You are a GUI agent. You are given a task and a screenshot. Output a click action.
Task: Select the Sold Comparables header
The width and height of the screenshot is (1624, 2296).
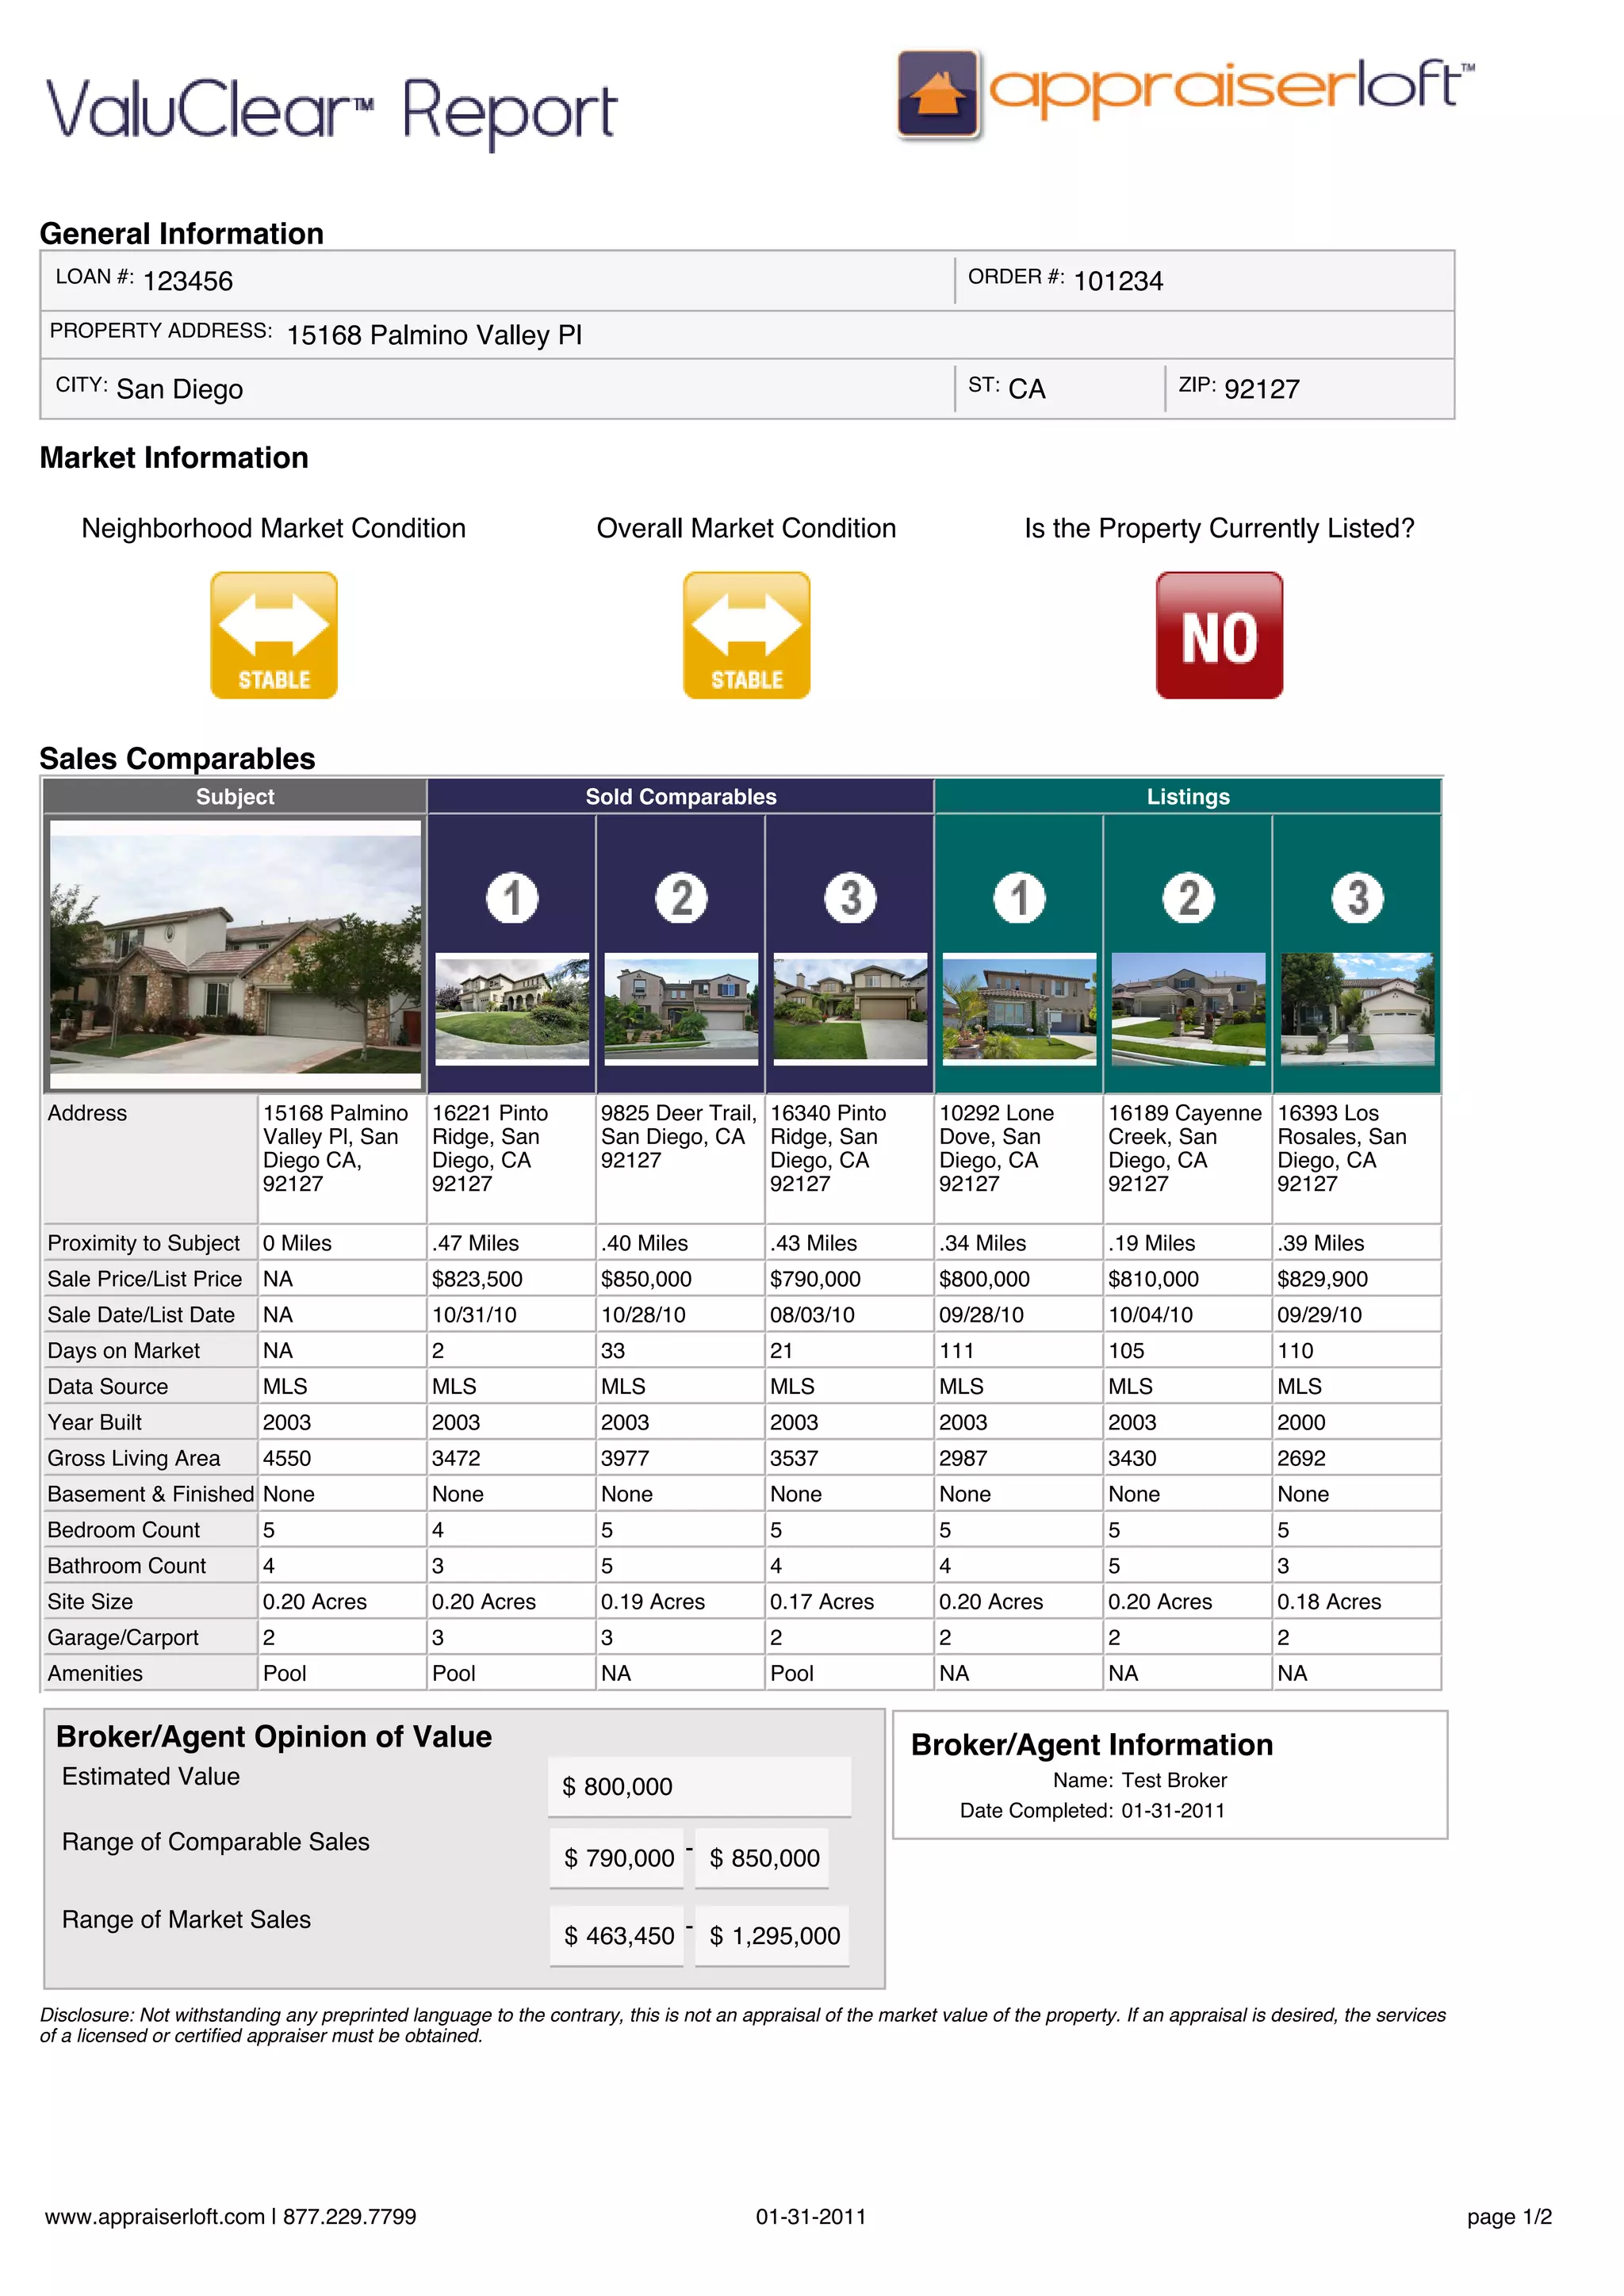(681, 797)
